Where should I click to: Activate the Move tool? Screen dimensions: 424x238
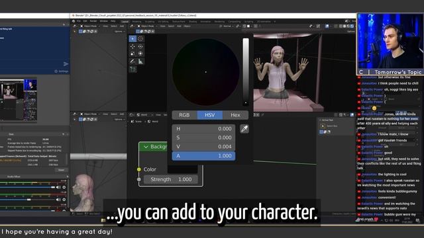[132, 46]
